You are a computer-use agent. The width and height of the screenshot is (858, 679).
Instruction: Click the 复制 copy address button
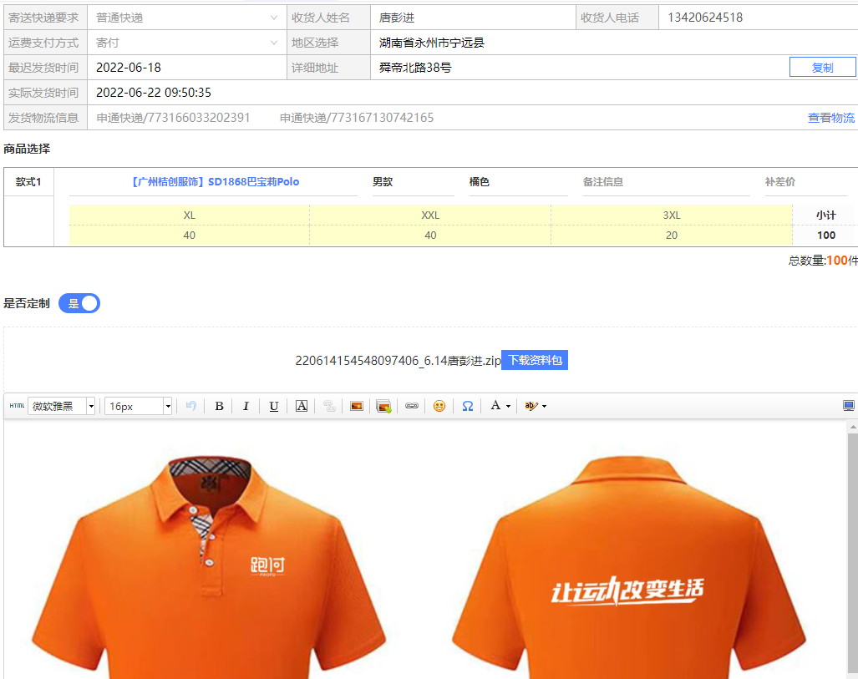(x=822, y=68)
